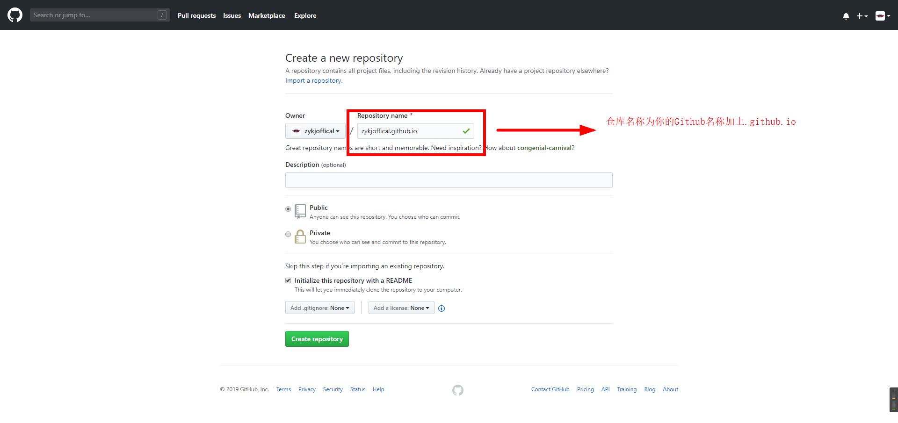Image resolution: width=898 pixels, height=423 pixels.
Task: Open the notifications bell
Action: pyautogui.click(x=846, y=16)
